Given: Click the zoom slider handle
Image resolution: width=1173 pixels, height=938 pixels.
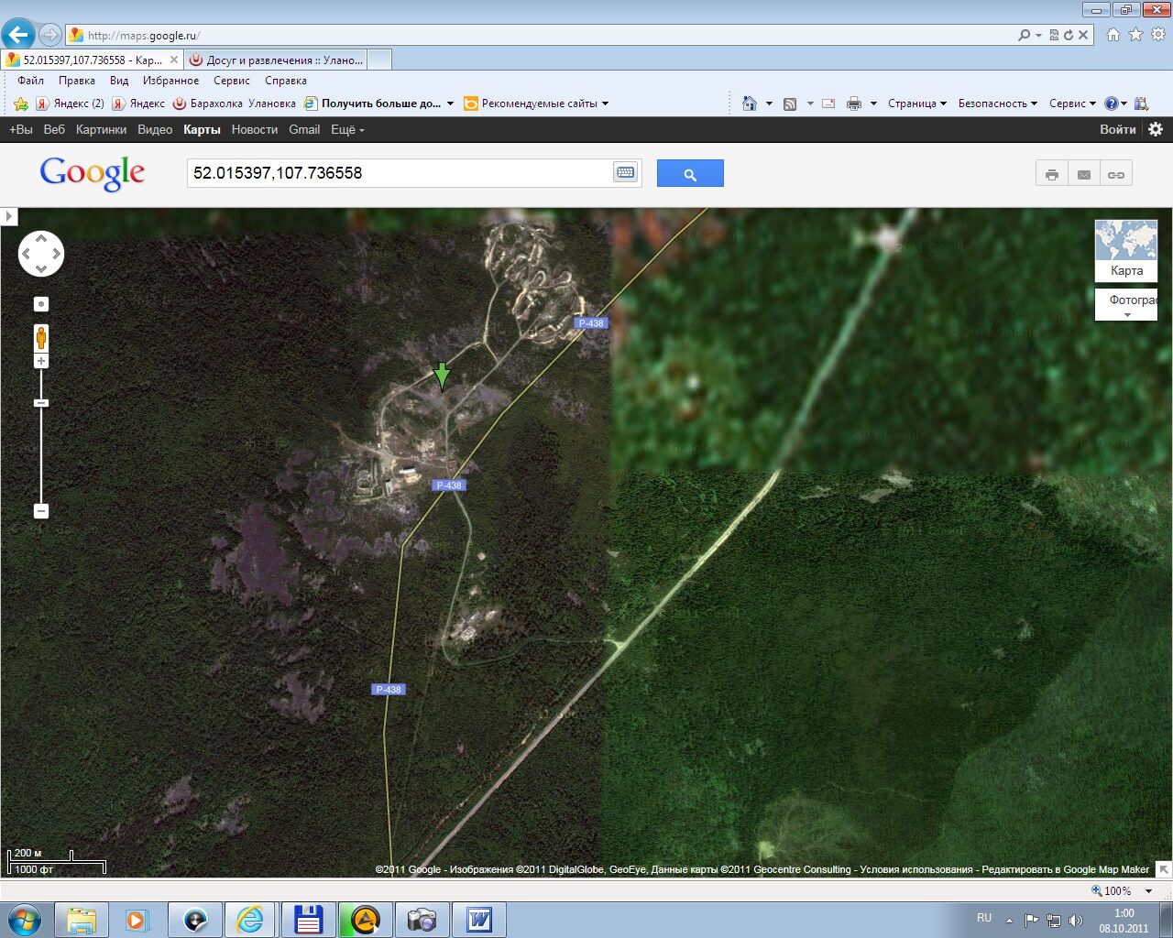Looking at the screenshot, I should click(x=41, y=403).
